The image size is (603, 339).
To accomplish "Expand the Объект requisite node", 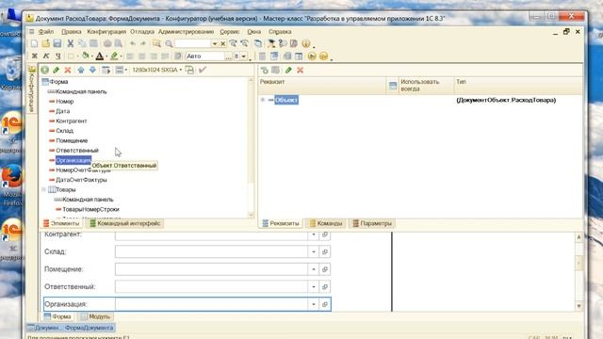I will [263, 100].
